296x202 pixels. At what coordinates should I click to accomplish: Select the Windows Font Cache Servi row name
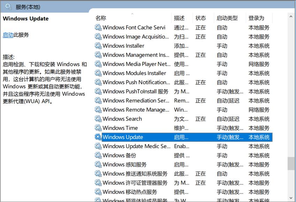(134, 27)
